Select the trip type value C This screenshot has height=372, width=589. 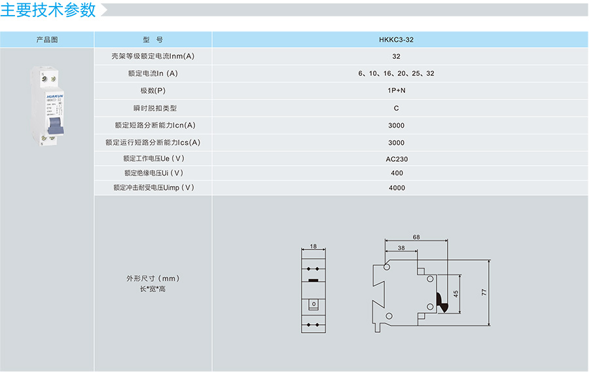pos(397,108)
